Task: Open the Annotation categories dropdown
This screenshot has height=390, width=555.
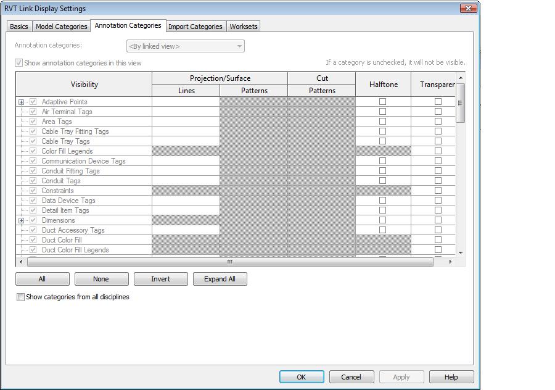Action: [x=185, y=46]
